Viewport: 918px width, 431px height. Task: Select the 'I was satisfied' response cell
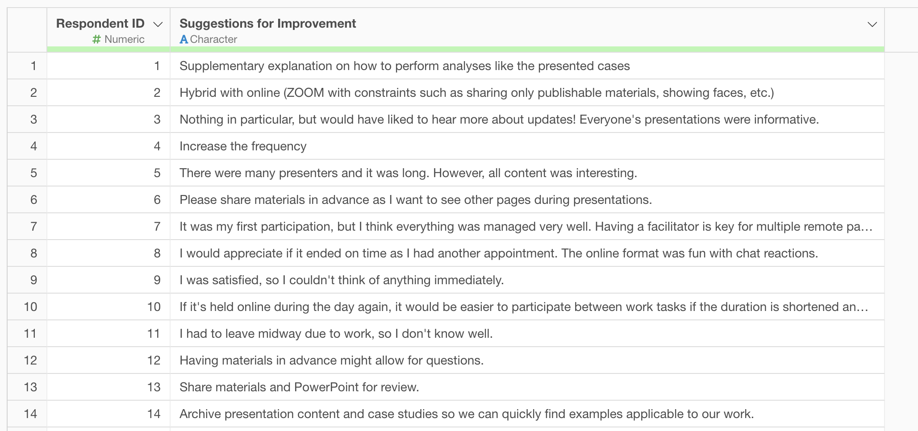pyautogui.click(x=527, y=280)
